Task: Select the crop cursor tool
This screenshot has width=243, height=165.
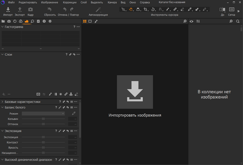Action: [x=145, y=9]
